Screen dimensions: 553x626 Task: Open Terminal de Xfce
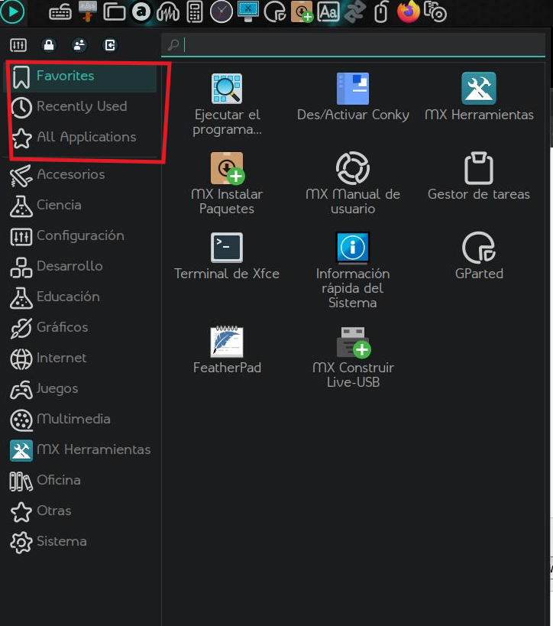[227, 257]
